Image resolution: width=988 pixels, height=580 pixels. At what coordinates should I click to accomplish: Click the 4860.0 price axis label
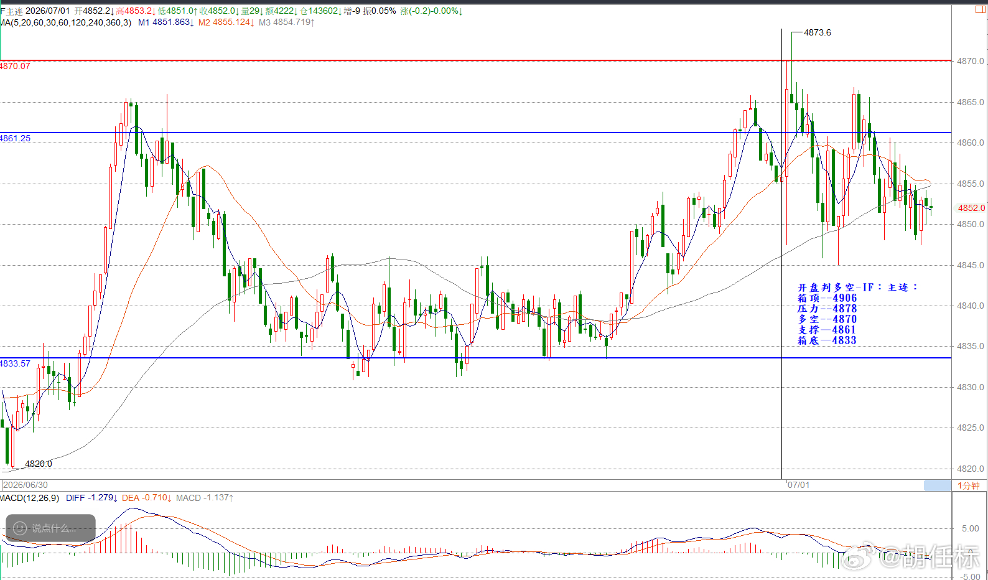click(971, 143)
